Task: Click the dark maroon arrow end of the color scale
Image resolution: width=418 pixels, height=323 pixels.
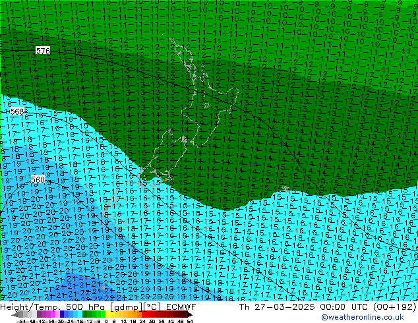Action: pyautogui.click(x=189, y=315)
